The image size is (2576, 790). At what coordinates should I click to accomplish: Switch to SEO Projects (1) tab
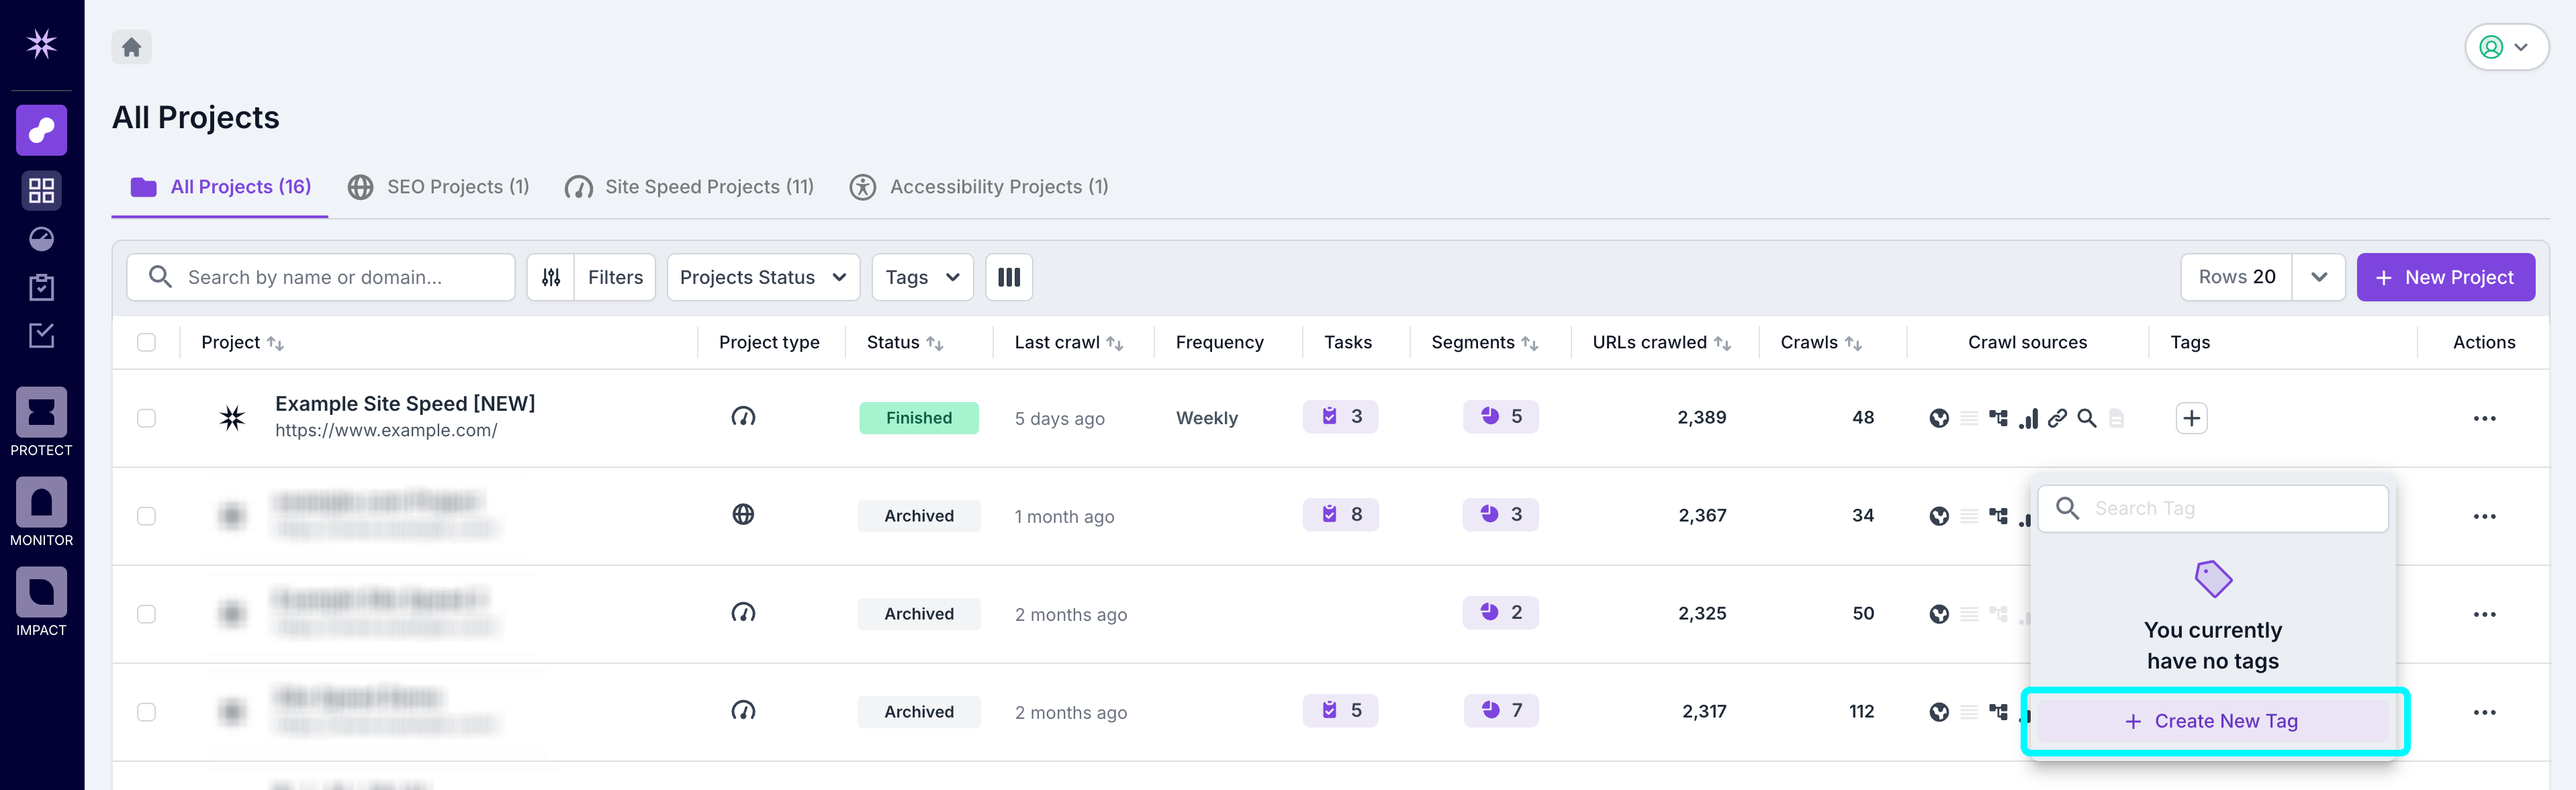(438, 187)
